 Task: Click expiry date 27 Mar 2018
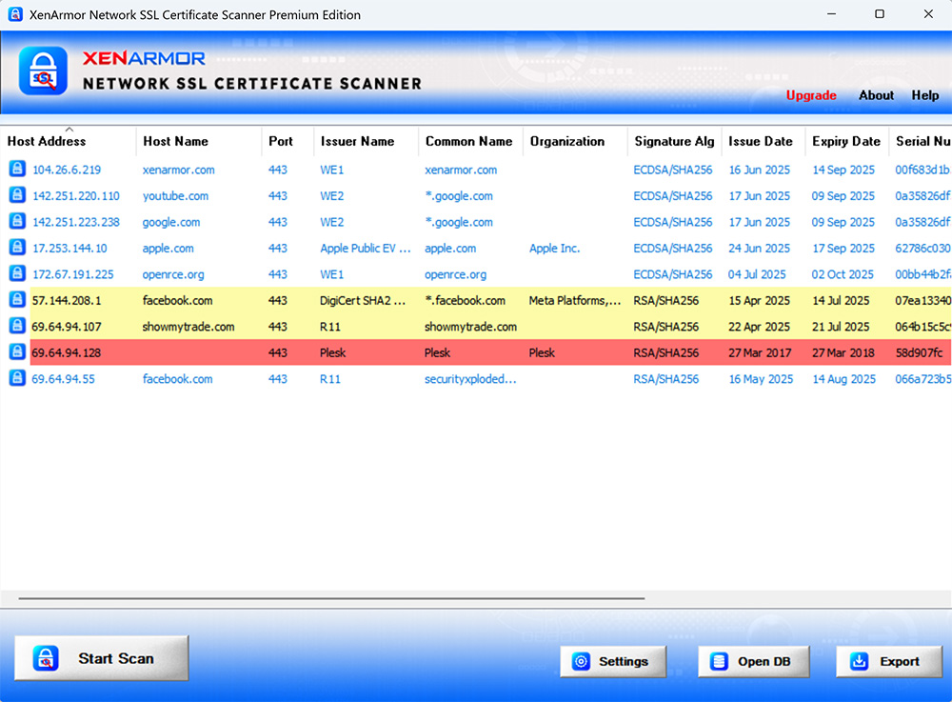[x=843, y=352]
